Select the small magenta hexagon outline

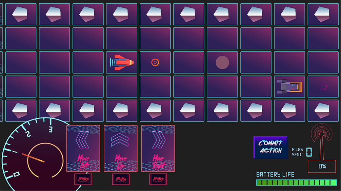point(323,87)
